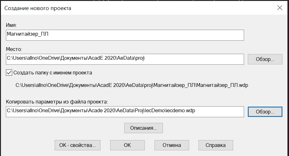
Task: Cancel with the Отмена button
Action: (172, 145)
